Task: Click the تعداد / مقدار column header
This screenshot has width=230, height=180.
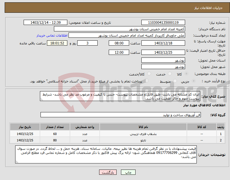Action: coord(55,127)
